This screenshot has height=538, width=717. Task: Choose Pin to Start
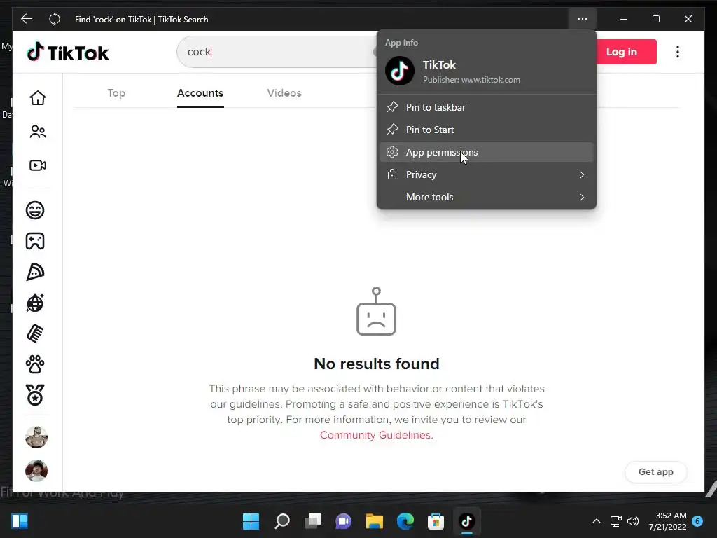[x=487, y=130]
